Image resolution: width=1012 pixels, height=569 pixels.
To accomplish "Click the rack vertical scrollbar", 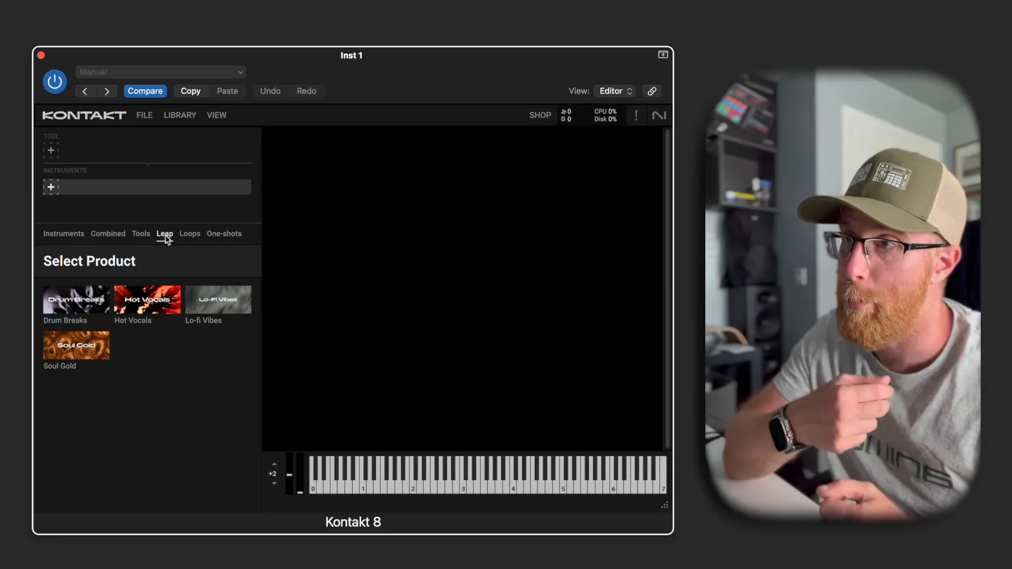I will [667, 289].
